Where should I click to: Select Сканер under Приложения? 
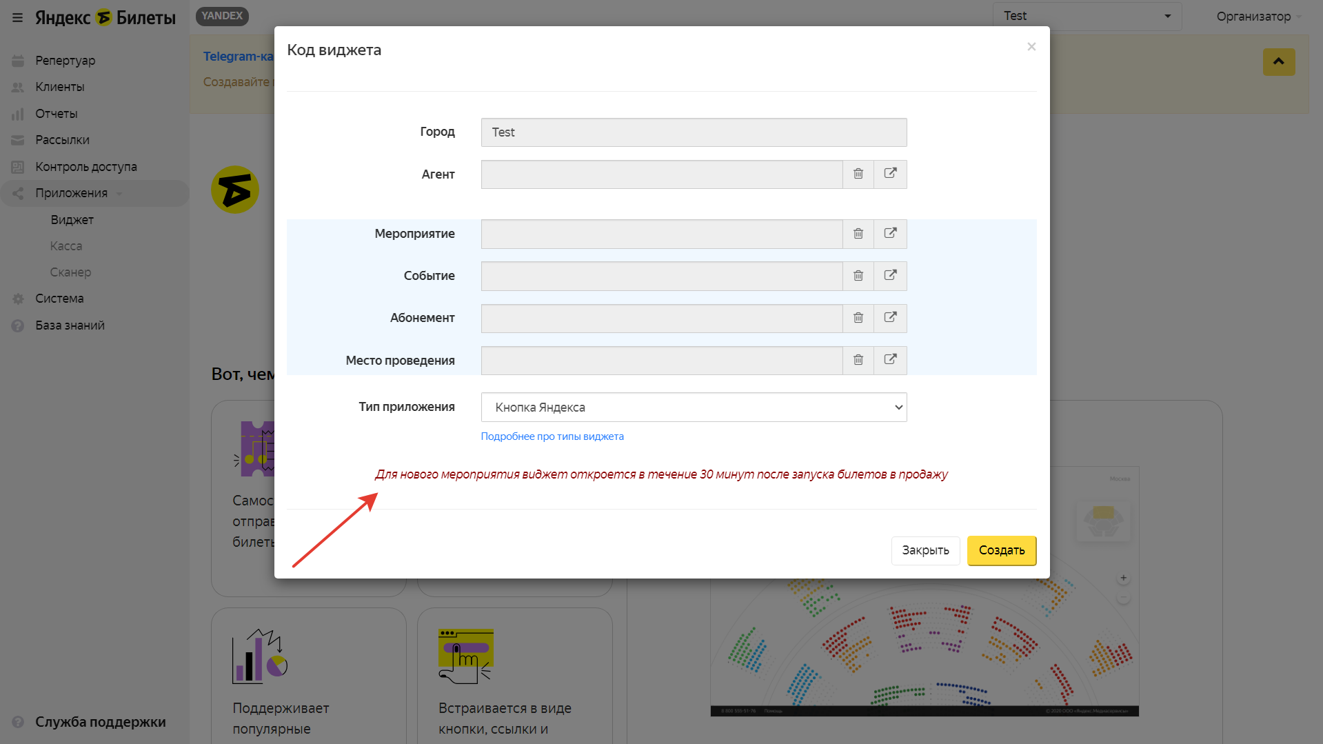tap(70, 272)
